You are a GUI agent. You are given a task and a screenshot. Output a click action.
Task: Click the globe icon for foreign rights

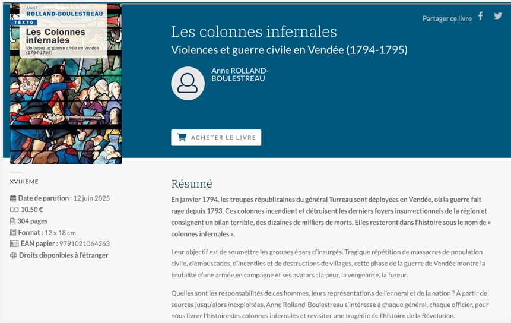coord(14,255)
